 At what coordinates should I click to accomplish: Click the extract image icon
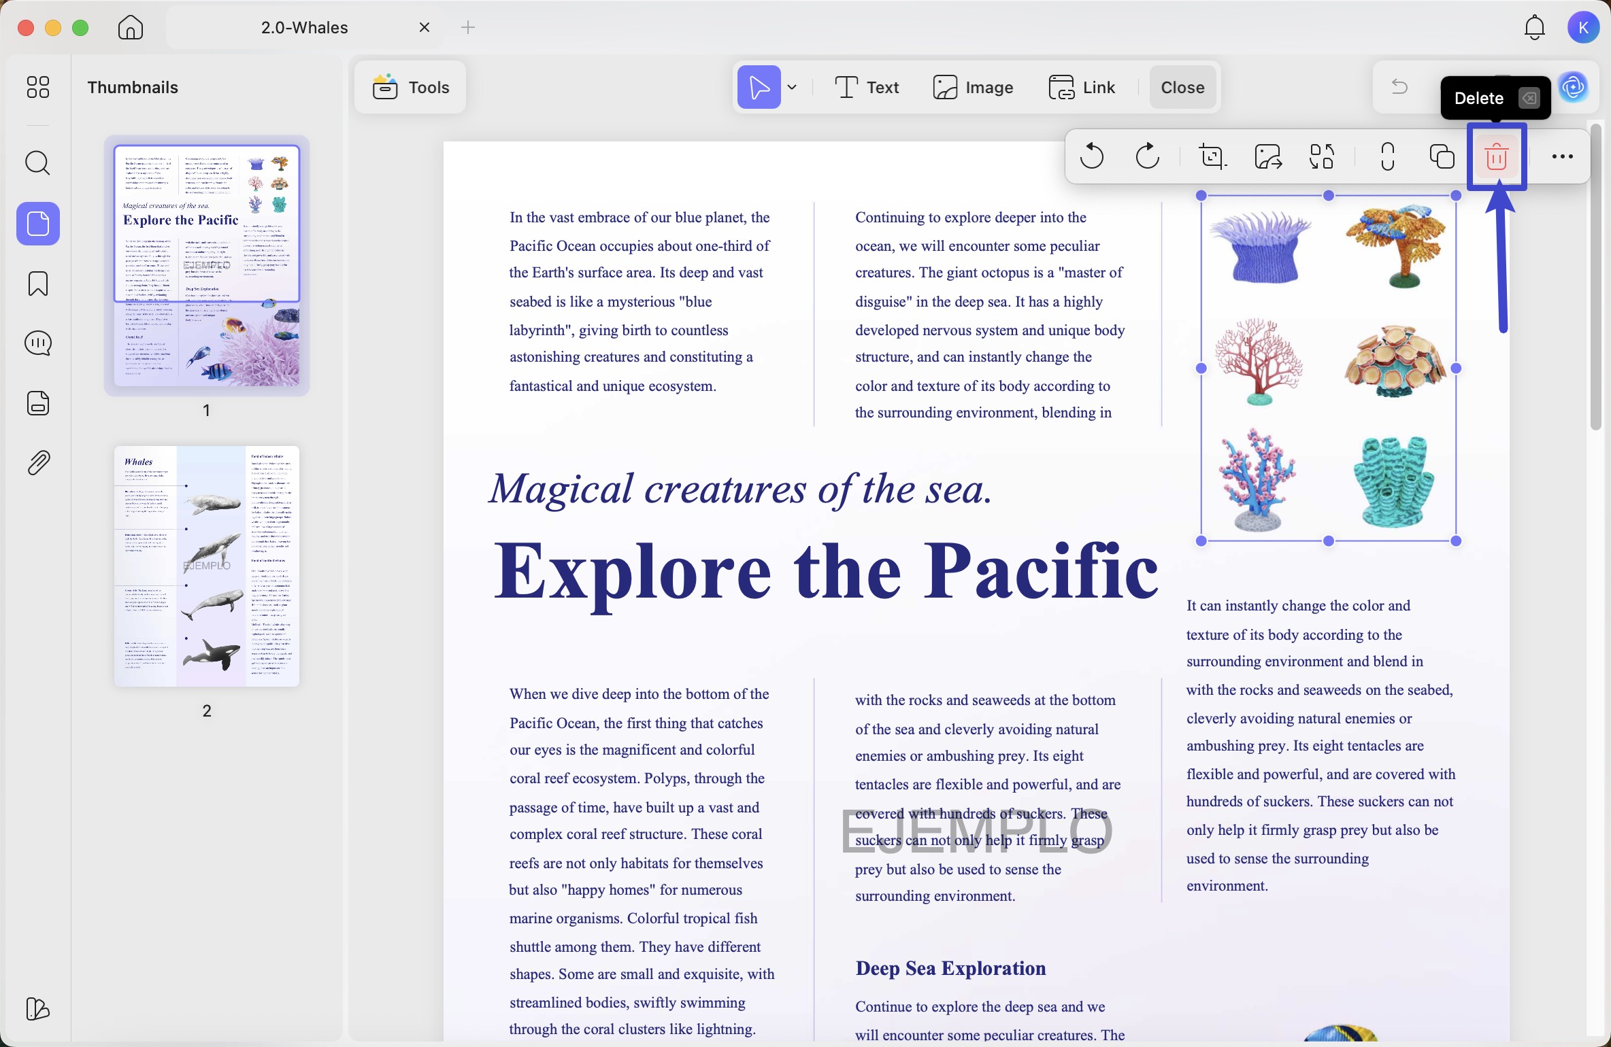coord(1268,156)
